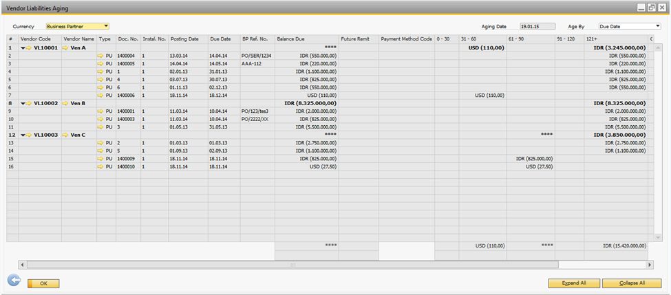Select Ven B balance IDR (8.325.000,00) in Balance Due
The image size is (671, 295).
(x=307, y=103)
